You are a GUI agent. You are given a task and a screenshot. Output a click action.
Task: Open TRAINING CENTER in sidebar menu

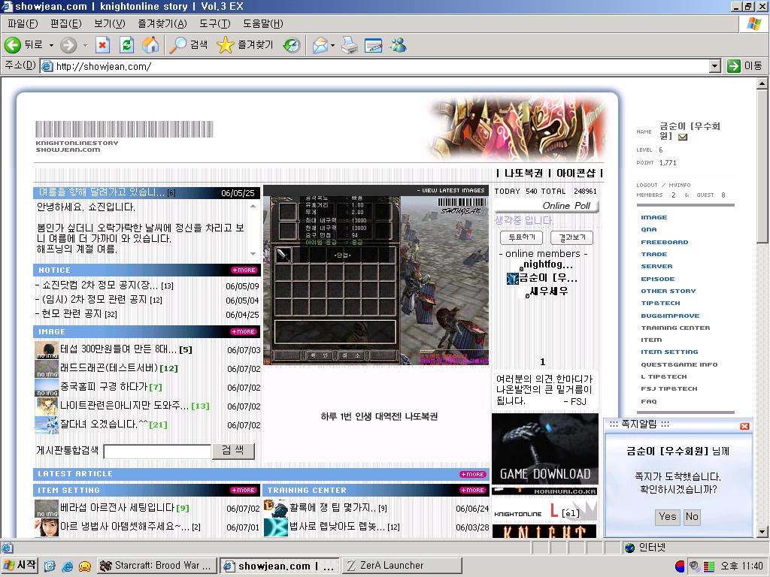pyautogui.click(x=675, y=328)
